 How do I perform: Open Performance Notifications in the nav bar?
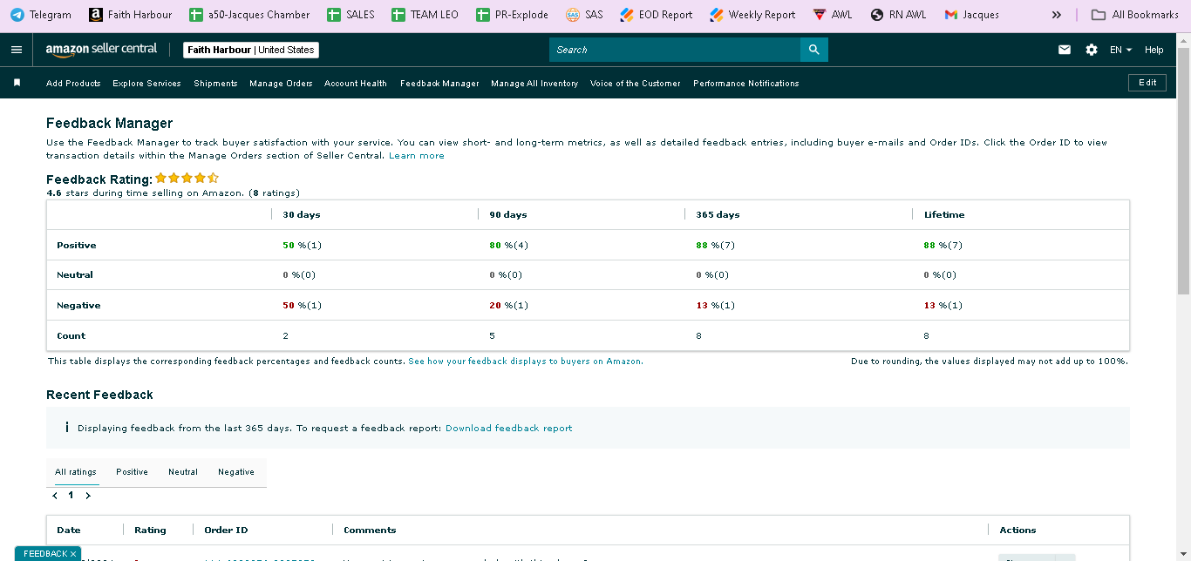[746, 84]
